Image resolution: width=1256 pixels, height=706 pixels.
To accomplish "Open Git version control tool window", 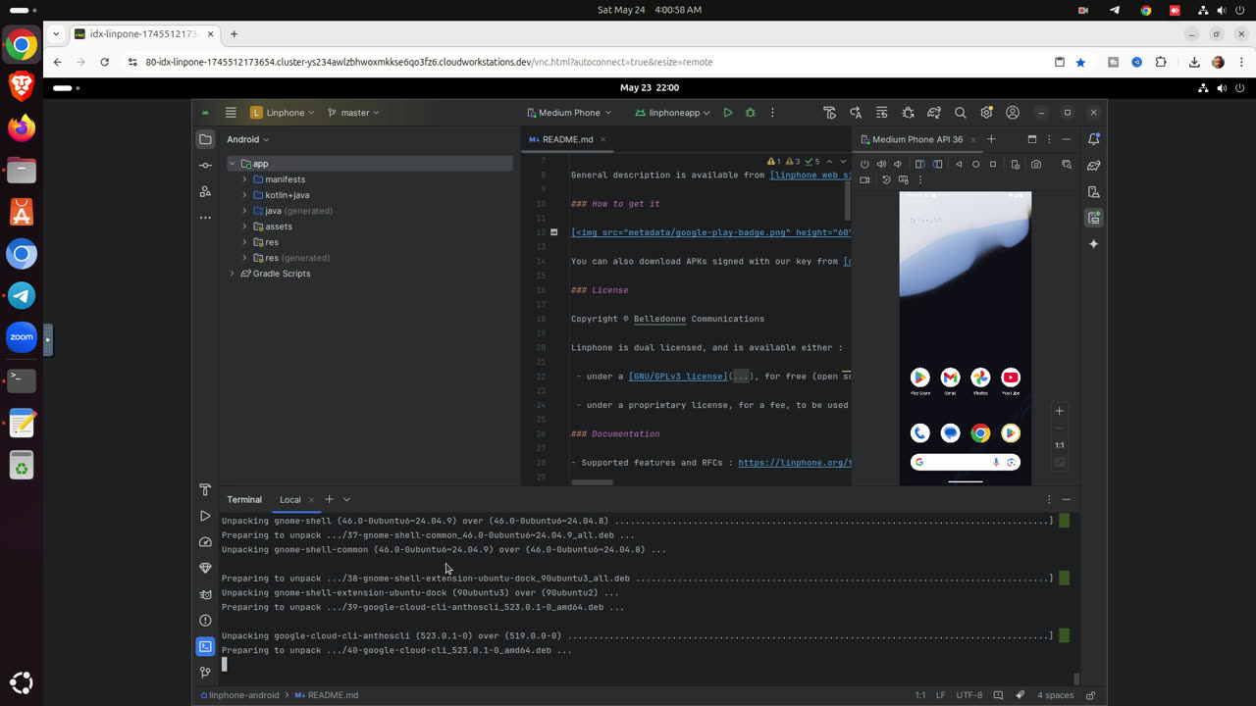I will [x=205, y=673].
